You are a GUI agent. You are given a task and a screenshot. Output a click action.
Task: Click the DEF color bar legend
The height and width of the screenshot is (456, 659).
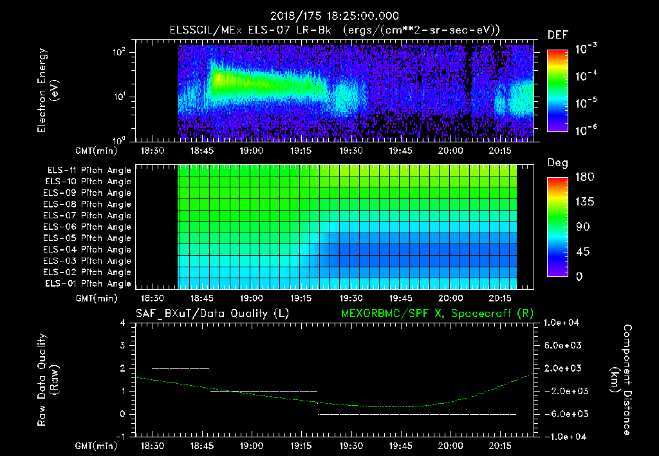point(557,90)
